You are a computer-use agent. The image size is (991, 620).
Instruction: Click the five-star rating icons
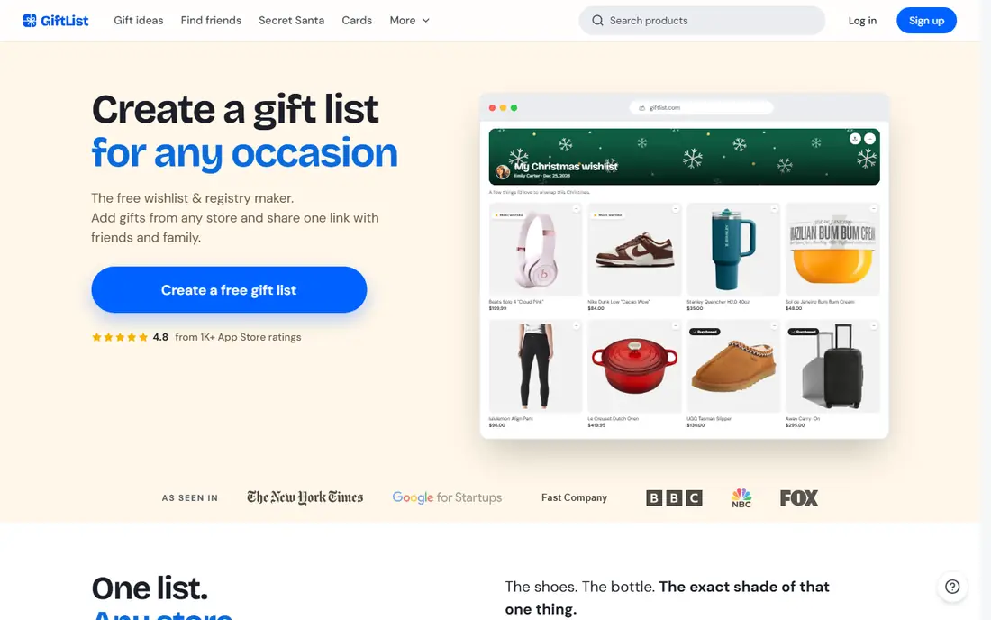click(120, 337)
